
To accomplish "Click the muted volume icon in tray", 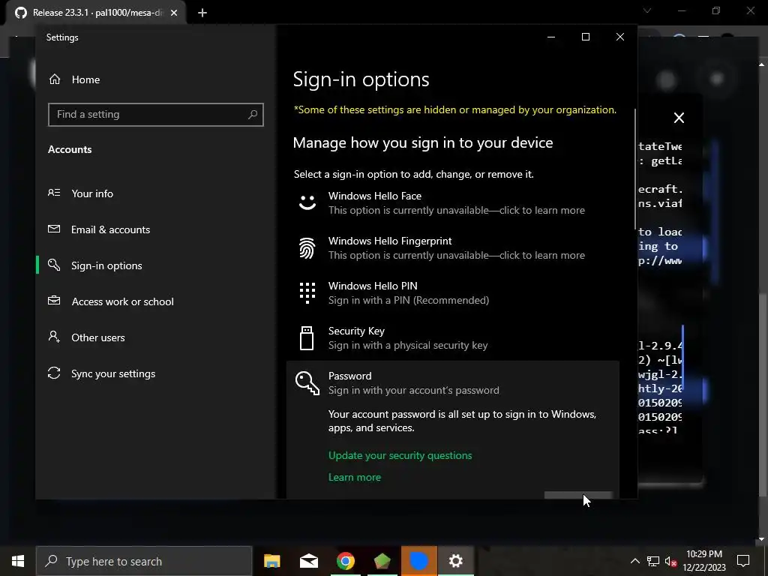I will coord(670,561).
